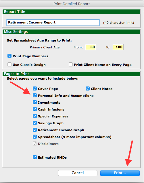
Task: Uncheck the Investments page checkbox
Action: 35,102
